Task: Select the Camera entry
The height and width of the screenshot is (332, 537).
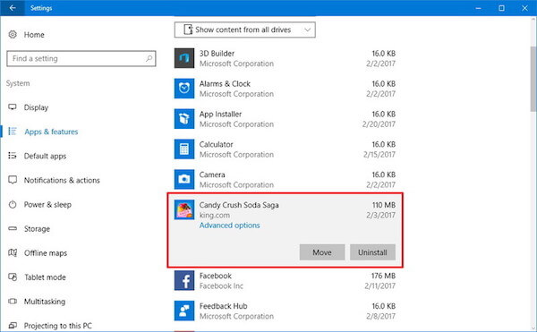Action: (285, 179)
